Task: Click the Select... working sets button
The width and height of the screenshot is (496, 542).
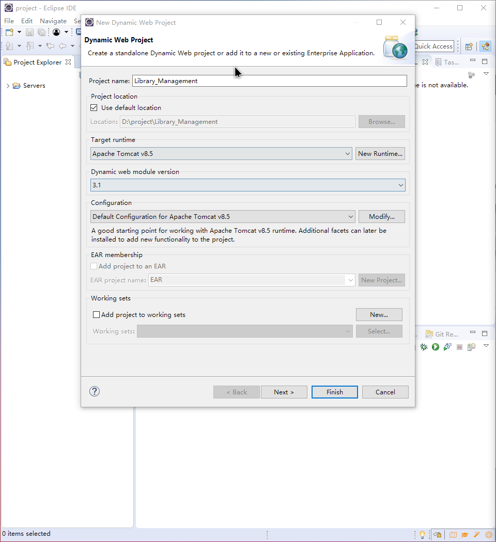Action: coord(379,331)
